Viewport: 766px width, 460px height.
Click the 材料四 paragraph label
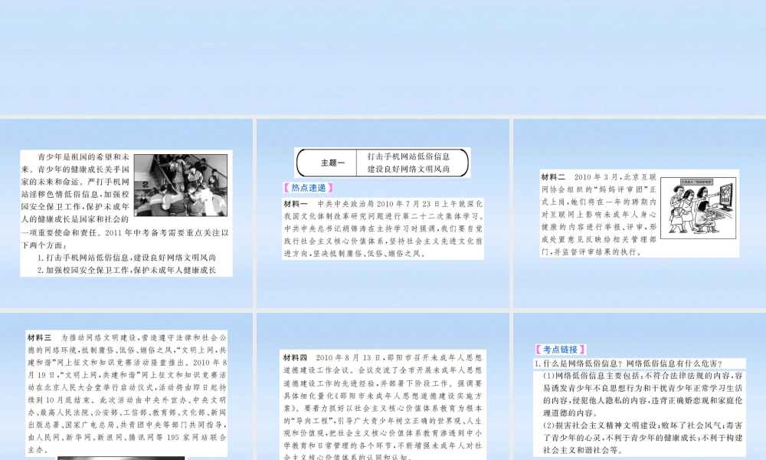(x=295, y=357)
